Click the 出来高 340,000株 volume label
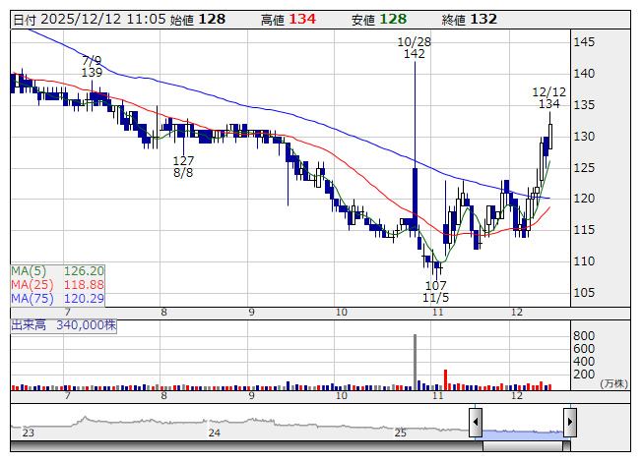The image size is (643, 462). [63, 324]
